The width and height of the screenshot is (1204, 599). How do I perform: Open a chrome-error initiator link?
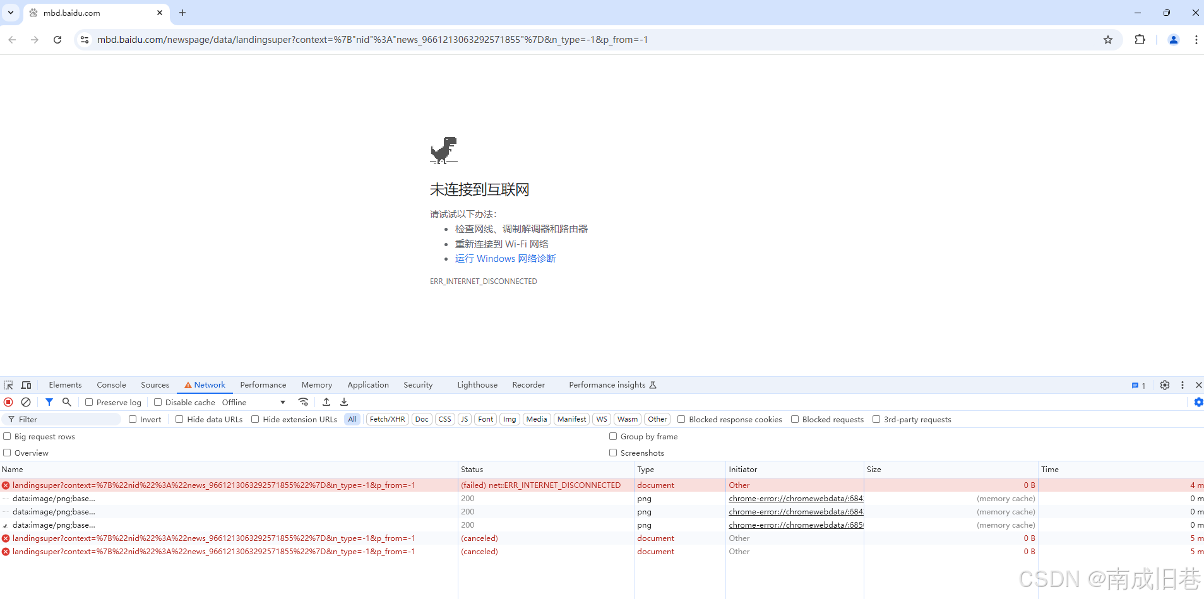point(795,498)
